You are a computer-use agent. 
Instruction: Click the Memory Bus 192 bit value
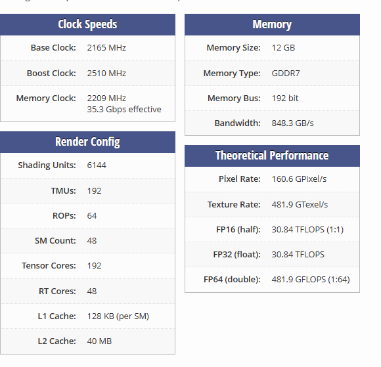point(285,98)
